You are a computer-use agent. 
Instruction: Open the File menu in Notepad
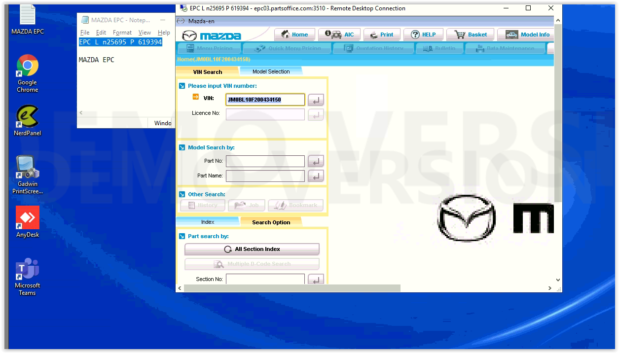coord(85,33)
